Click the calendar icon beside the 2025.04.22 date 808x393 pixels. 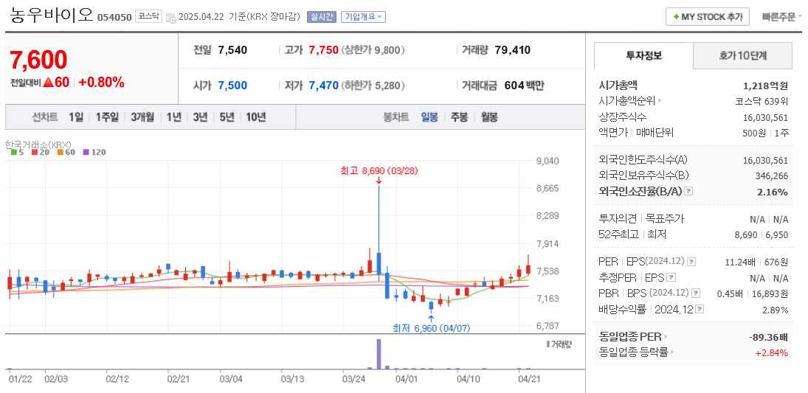[171, 18]
